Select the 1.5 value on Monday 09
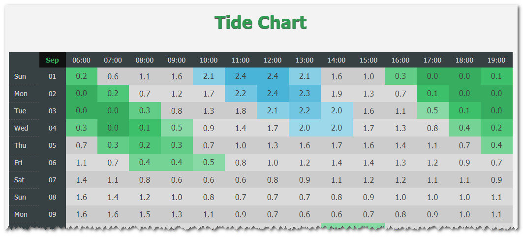This screenshot has height=238, width=523. [145, 214]
